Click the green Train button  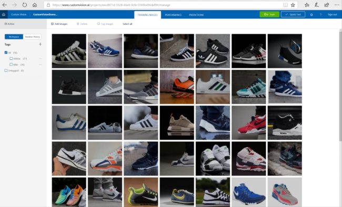[x=269, y=14]
